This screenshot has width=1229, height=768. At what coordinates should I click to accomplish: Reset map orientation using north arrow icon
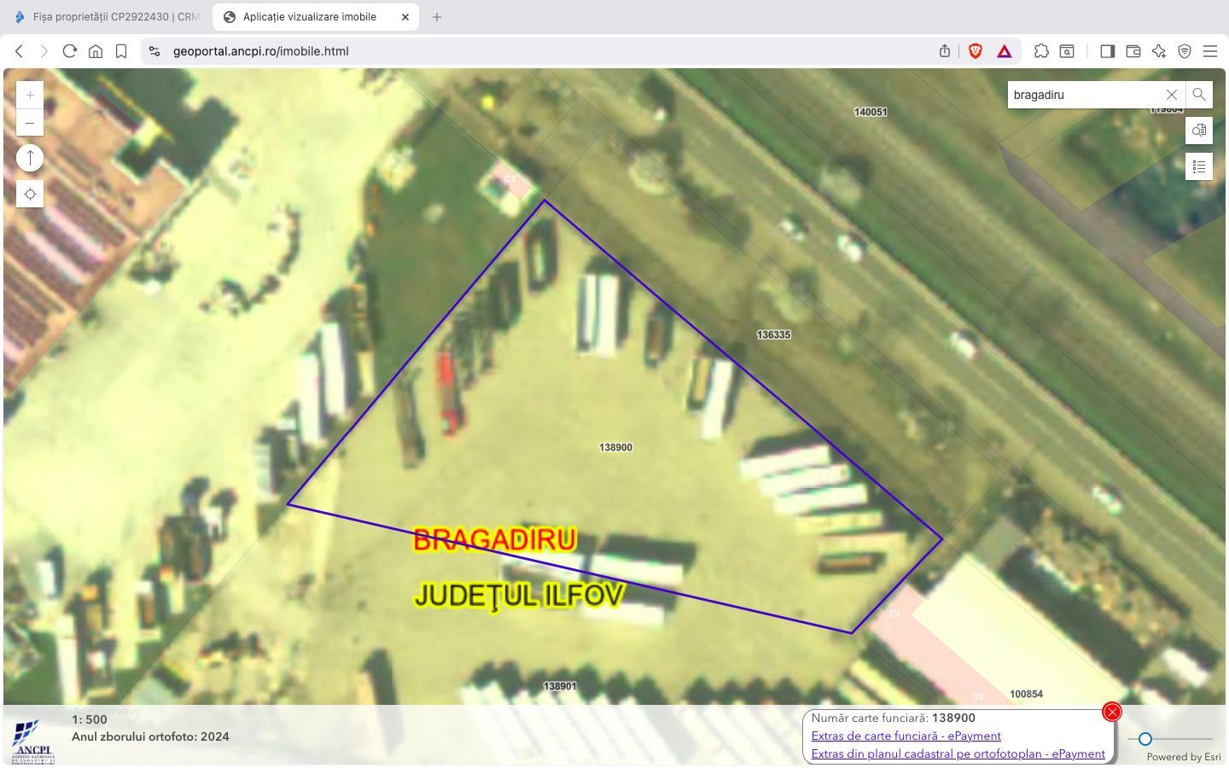30,157
